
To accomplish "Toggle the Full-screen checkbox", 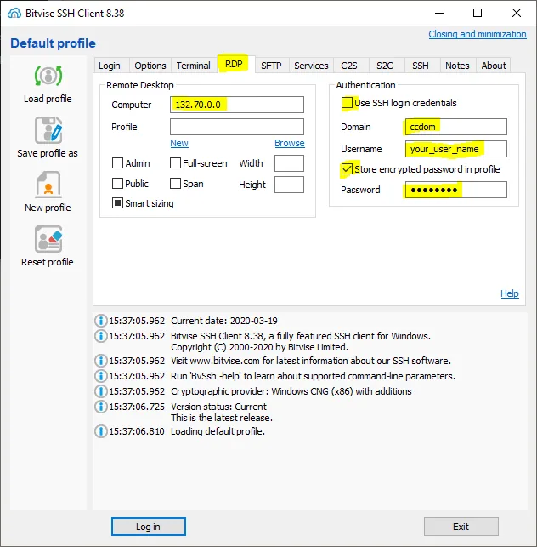I will coord(175,163).
